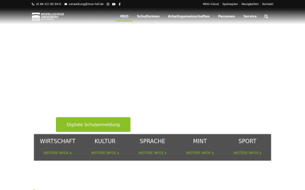Select the KULTUR heading
The image size is (305, 190).
pyautogui.click(x=105, y=141)
